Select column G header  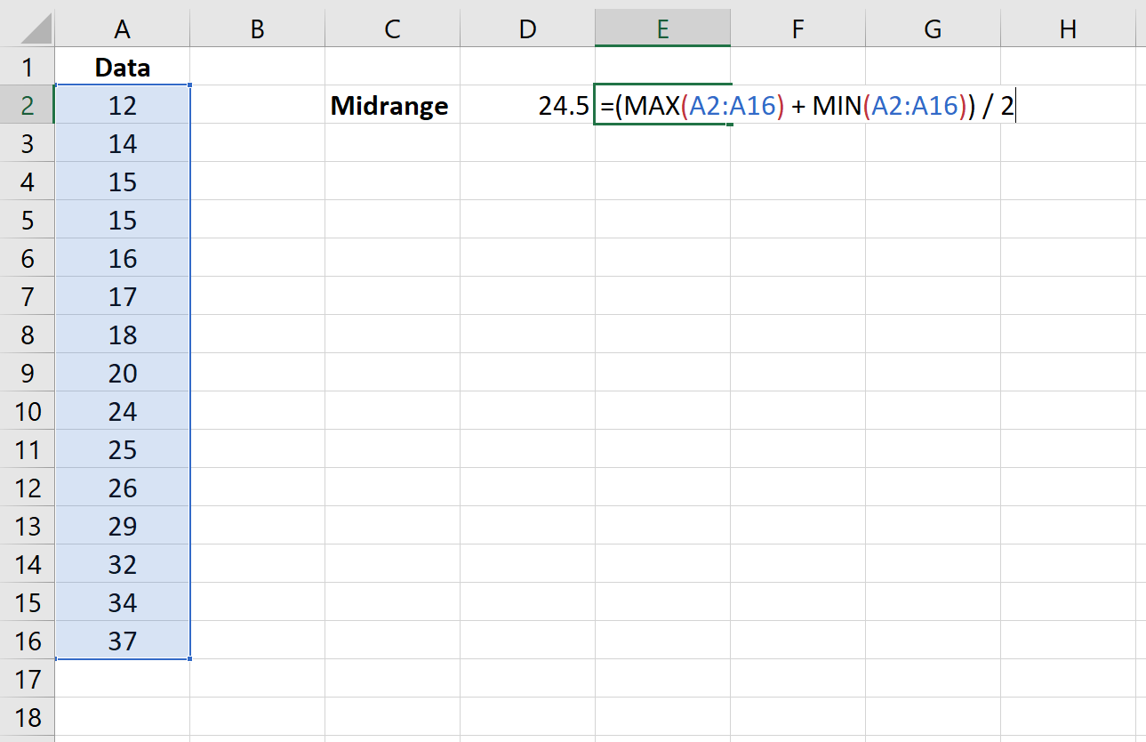point(933,28)
